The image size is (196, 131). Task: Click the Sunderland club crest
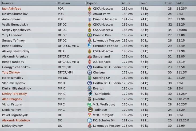(x=89, y=56)
